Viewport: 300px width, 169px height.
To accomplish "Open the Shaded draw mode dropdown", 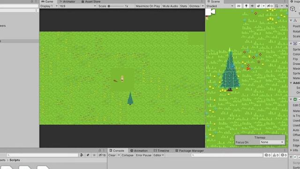I will click(x=220, y=6).
